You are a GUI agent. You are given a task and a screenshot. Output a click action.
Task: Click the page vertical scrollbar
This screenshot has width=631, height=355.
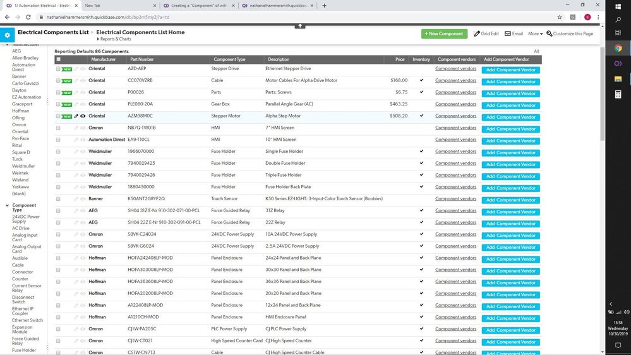click(602, 93)
